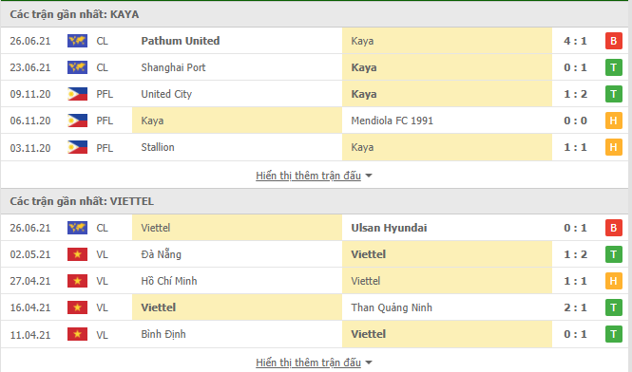Open the first 'Hiển thị thêm trận đấu' link under Kaya

tap(308, 176)
